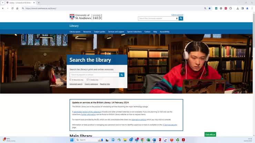This screenshot has width=255, height=143.
Task: Click the microphone icon in website search
Action: click(177, 19)
